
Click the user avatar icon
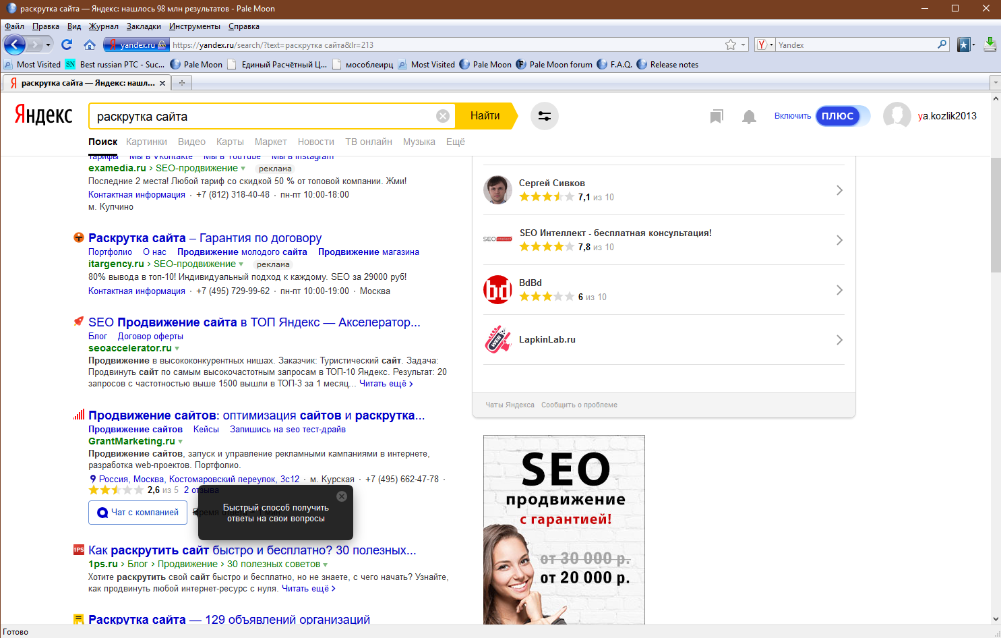[x=897, y=116]
